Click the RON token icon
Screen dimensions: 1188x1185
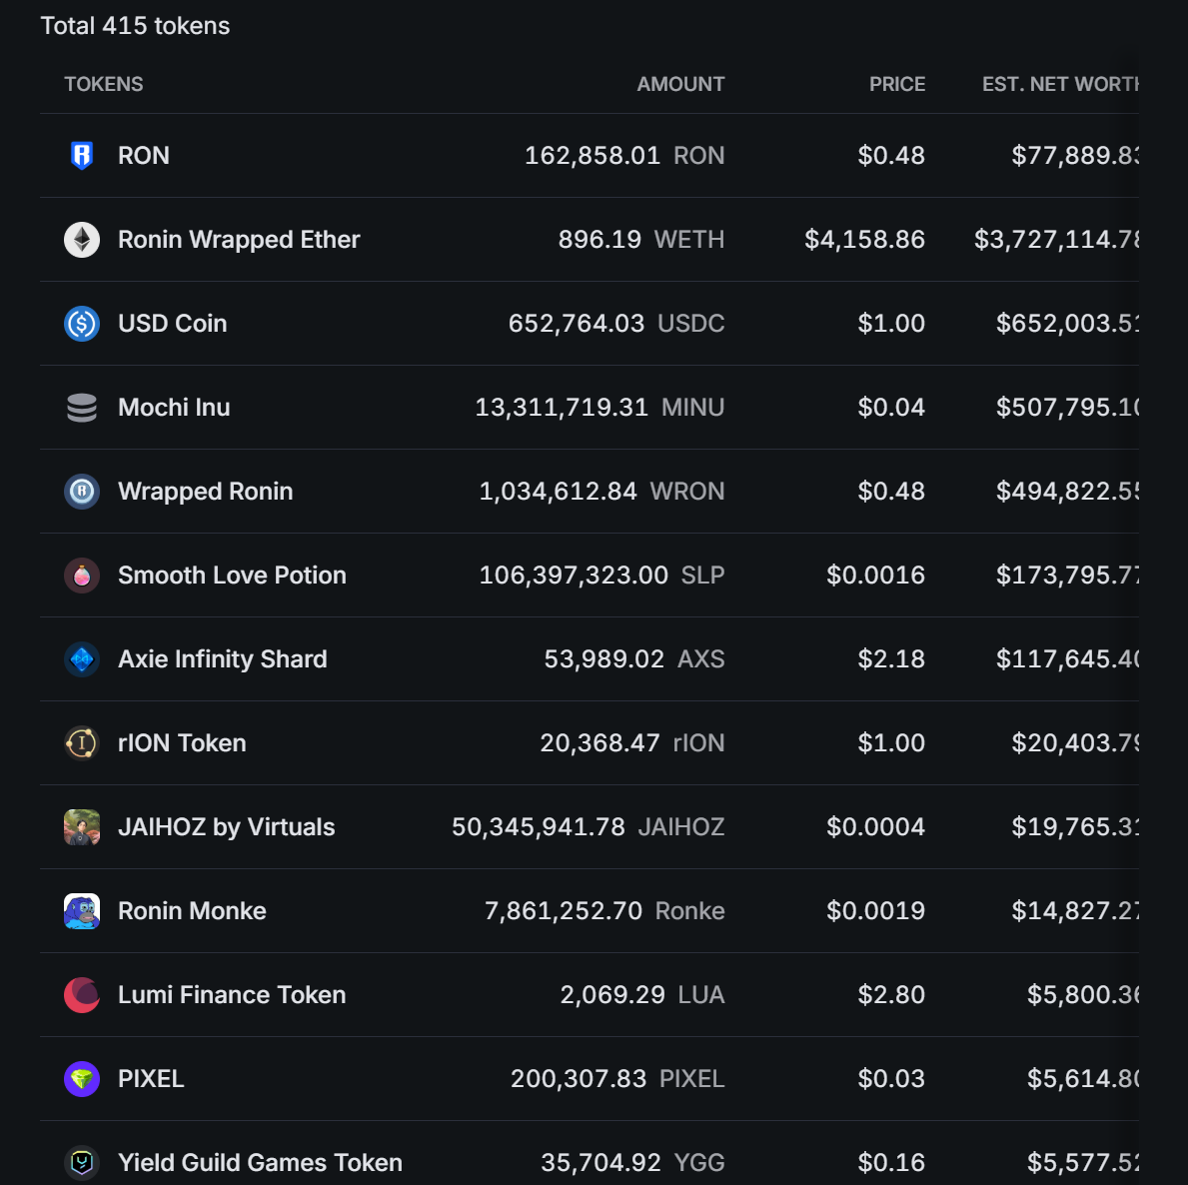[82, 155]
